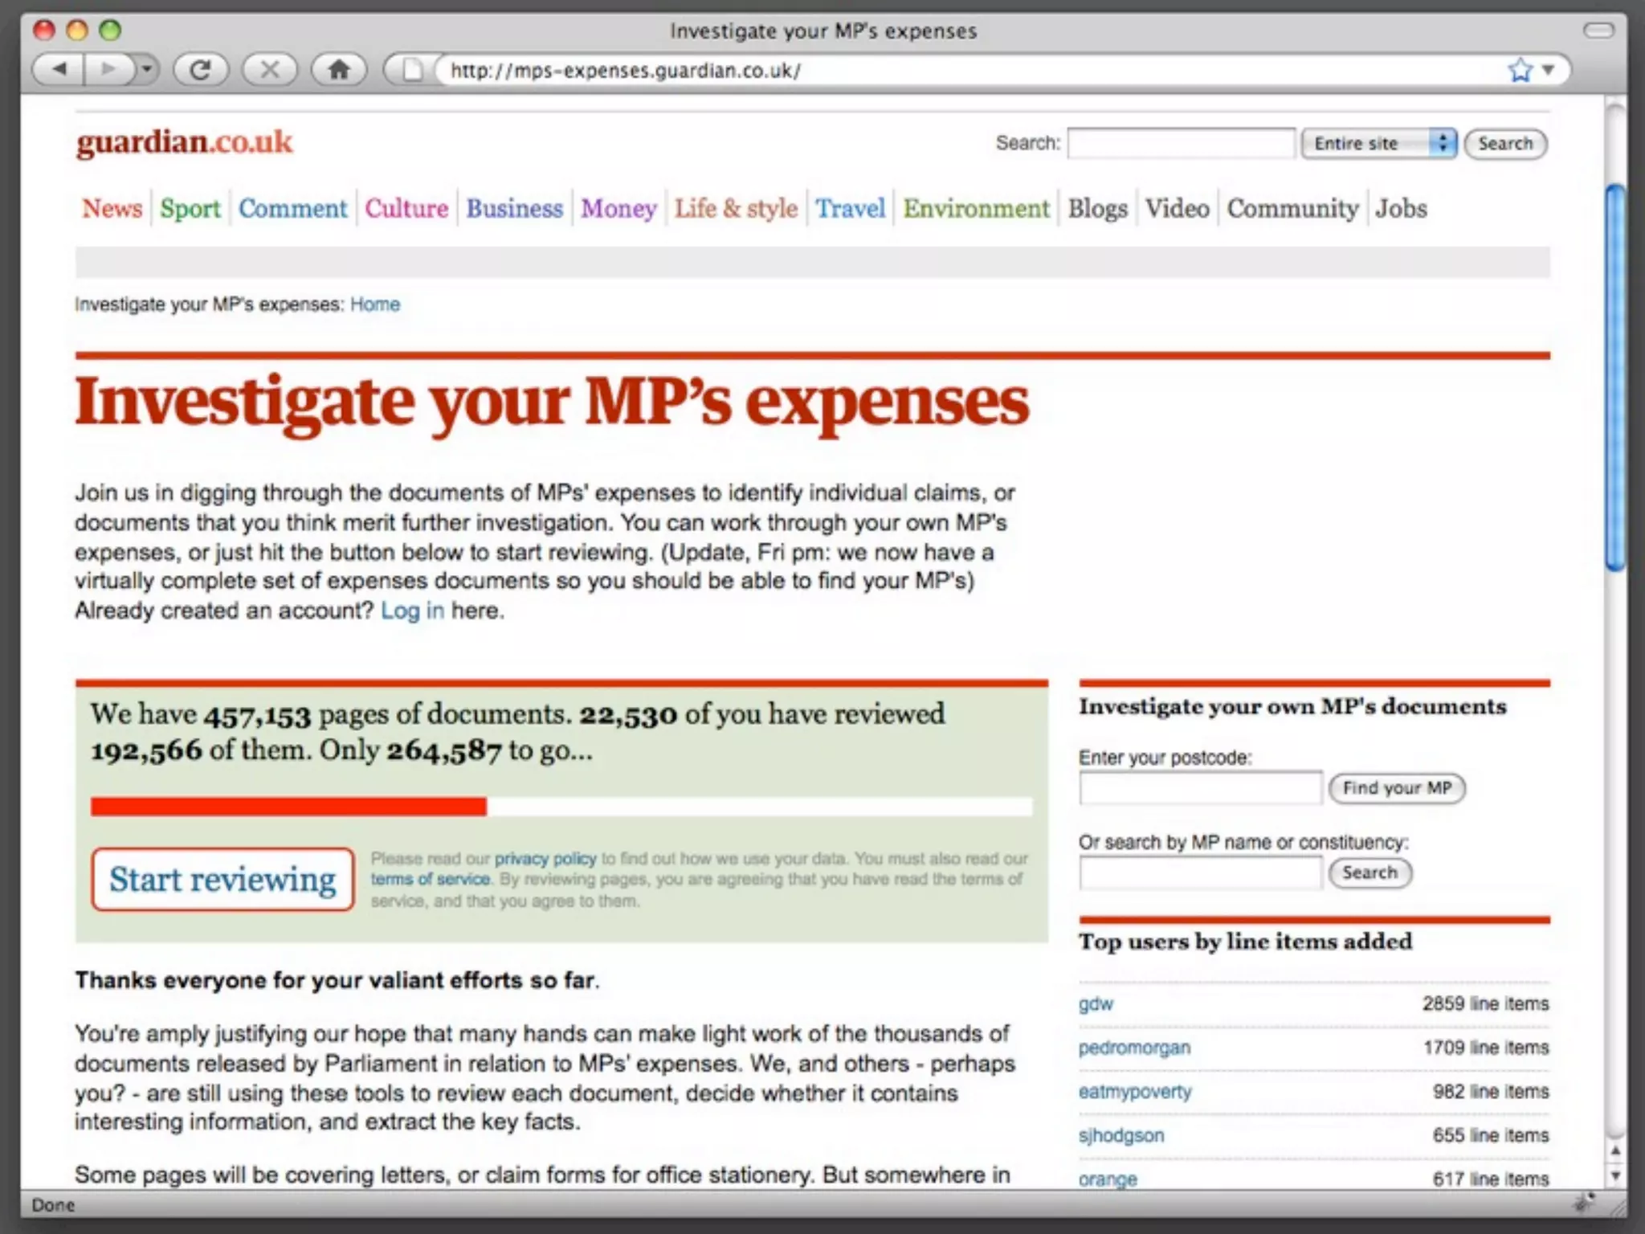Open the Sport navigation section

(x=190, y=209)
